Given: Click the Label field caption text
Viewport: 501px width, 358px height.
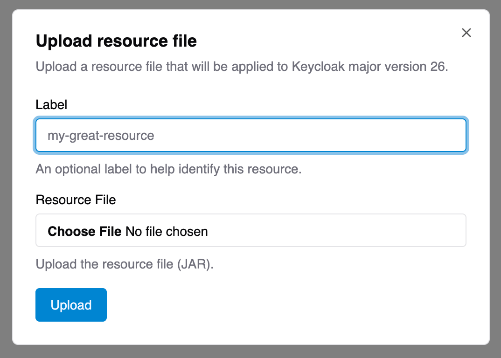Looking at the screenshot, I should pyautogui.click(x=51, y=105).
